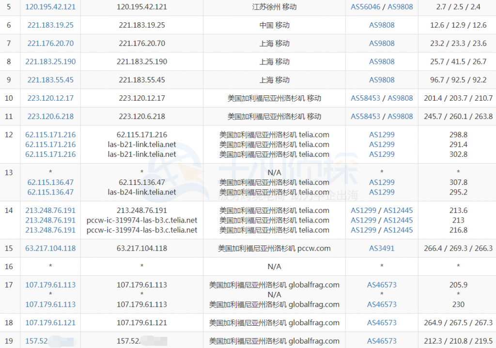Open the AS9808 link on the 上海 移动 hop 7

pyautogui.click(x=382, y=44)
